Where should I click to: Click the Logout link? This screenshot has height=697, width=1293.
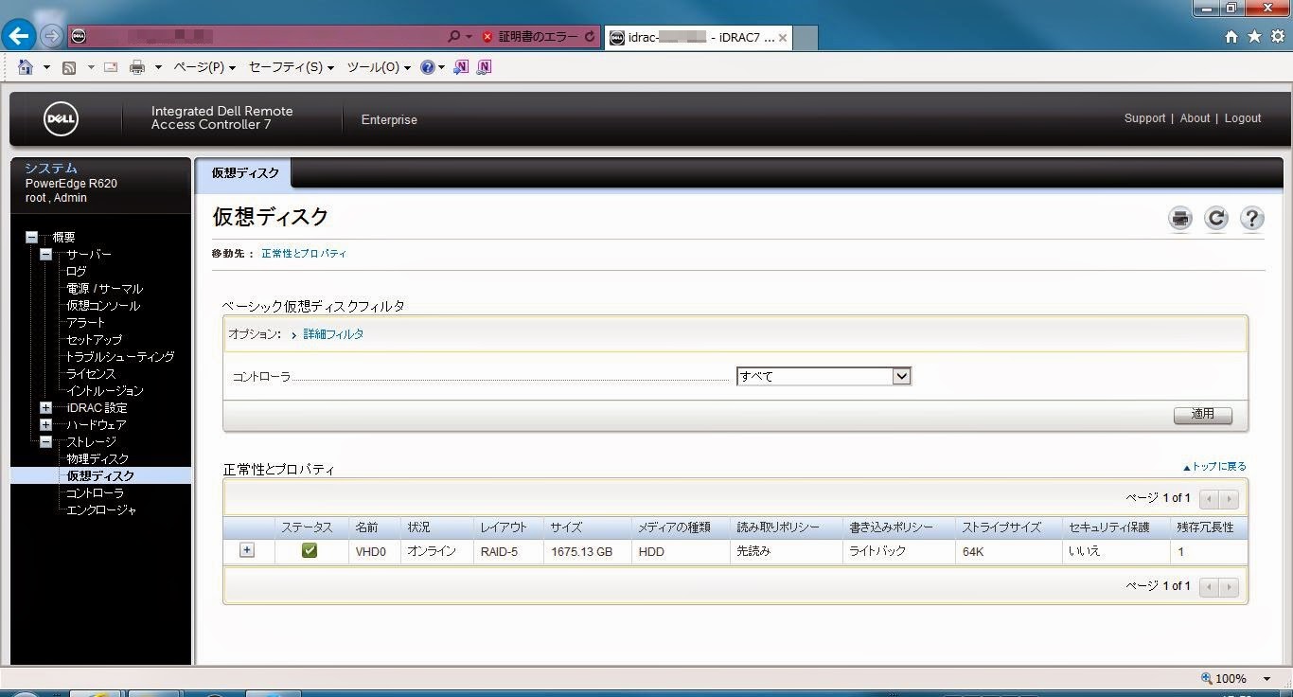1243,118
